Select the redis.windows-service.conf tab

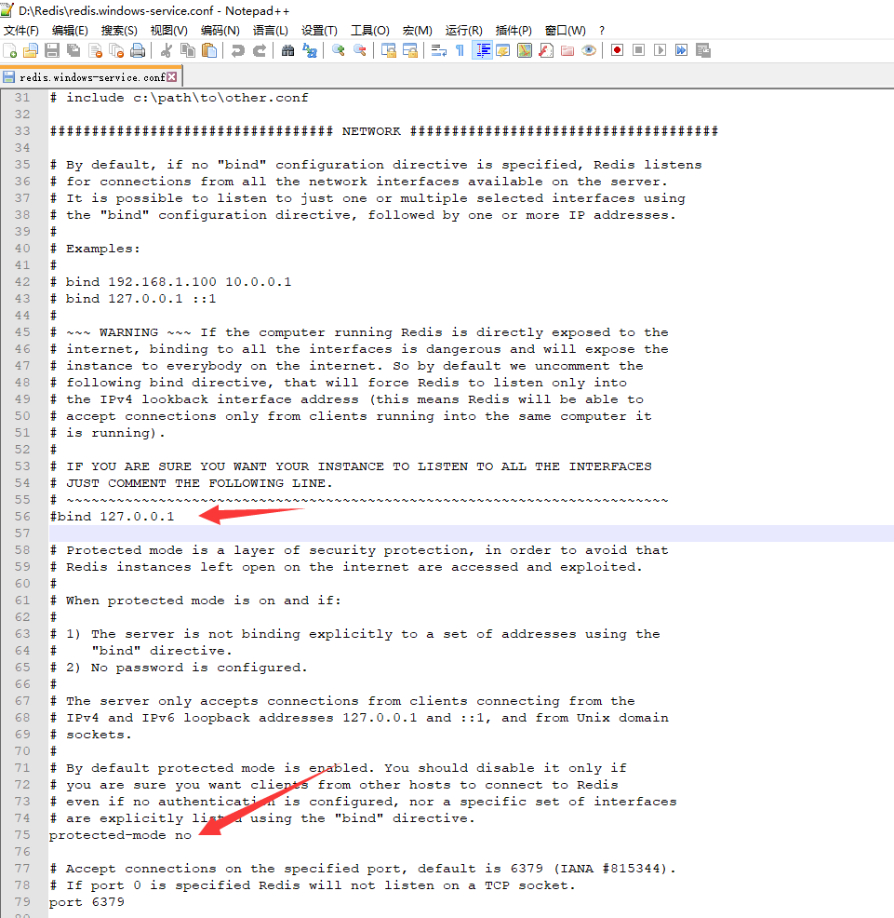coord(90,77)
